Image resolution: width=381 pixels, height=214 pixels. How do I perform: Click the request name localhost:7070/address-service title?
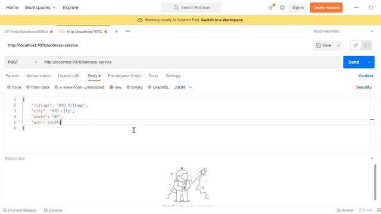(43, 45)
